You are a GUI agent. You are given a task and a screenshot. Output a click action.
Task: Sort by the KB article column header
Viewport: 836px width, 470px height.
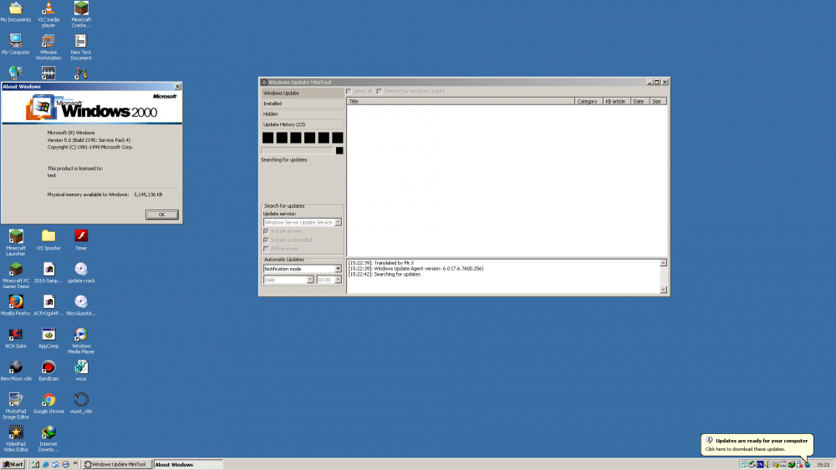[617, 101]
